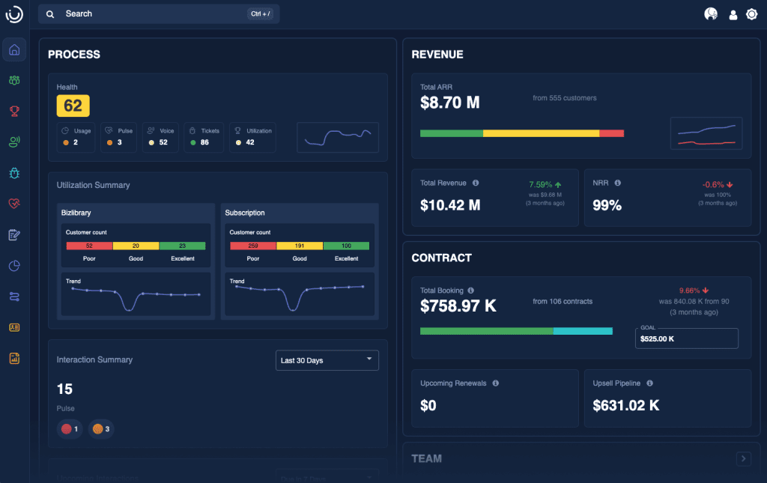Click Subscription Poor segment 259

tap(253, 246)
